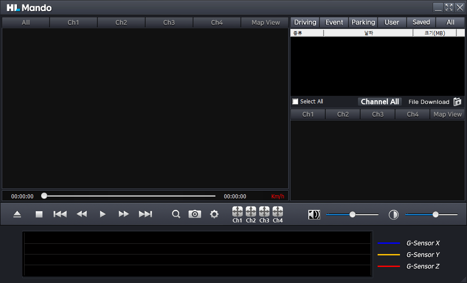Click the eject button in playback bar

(x=17, y=214)
